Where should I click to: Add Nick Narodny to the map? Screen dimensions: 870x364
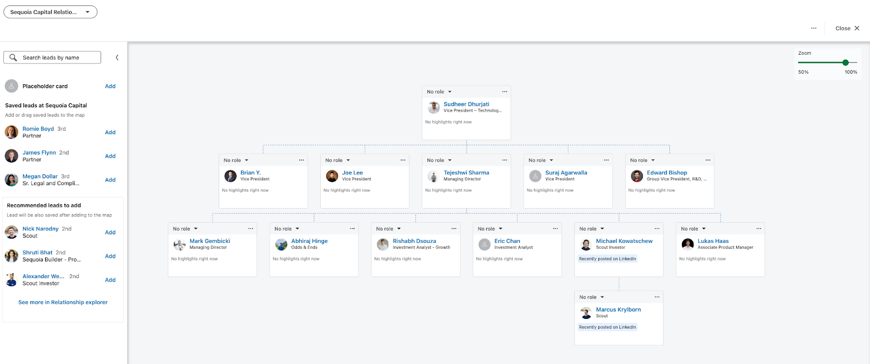coord(110,233)
